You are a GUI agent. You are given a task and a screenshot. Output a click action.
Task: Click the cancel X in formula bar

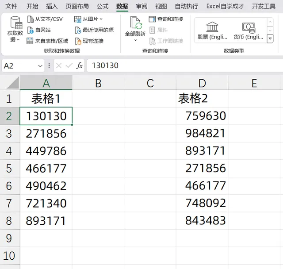59,65
